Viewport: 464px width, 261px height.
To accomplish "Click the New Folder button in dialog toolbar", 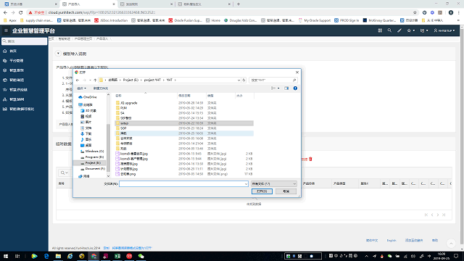I will tap(101, 88).
